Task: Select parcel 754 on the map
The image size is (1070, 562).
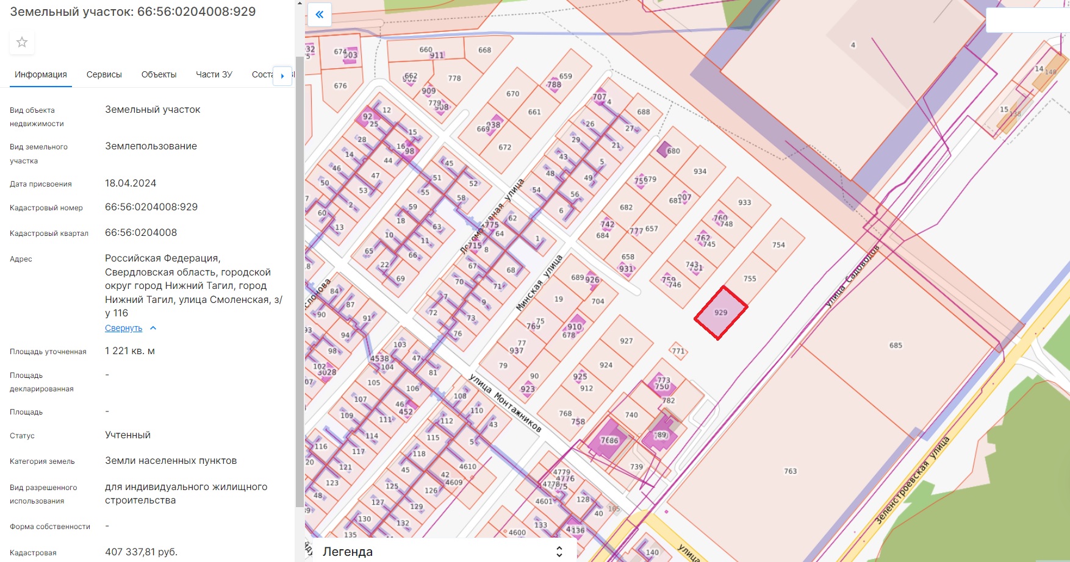Action: click(x=778, y=245)
